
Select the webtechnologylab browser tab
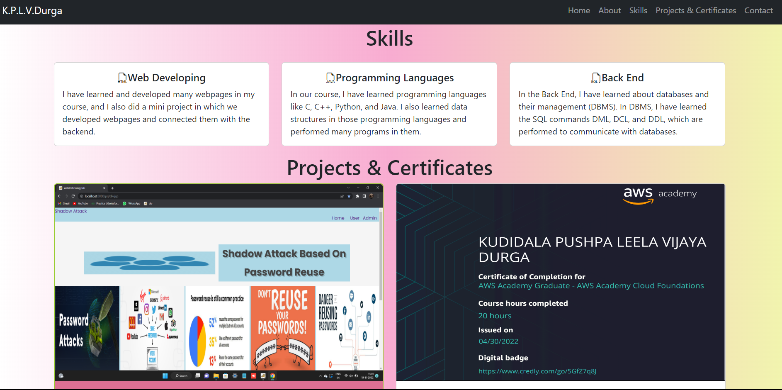tap(75, 188)
